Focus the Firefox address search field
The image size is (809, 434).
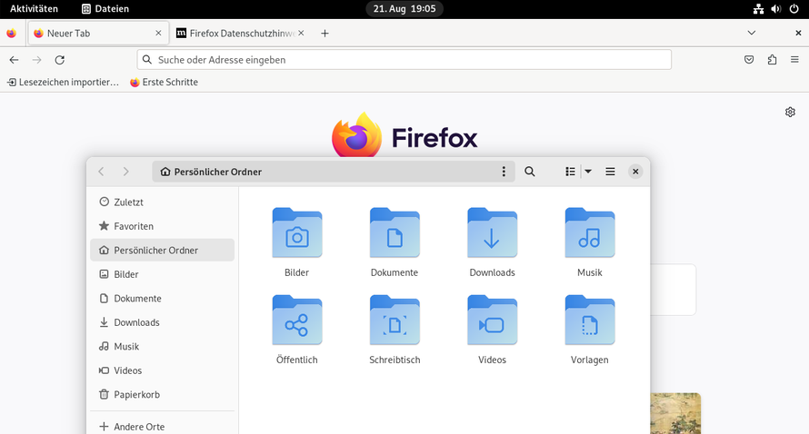pyautogui.click(x=404, y=60)
